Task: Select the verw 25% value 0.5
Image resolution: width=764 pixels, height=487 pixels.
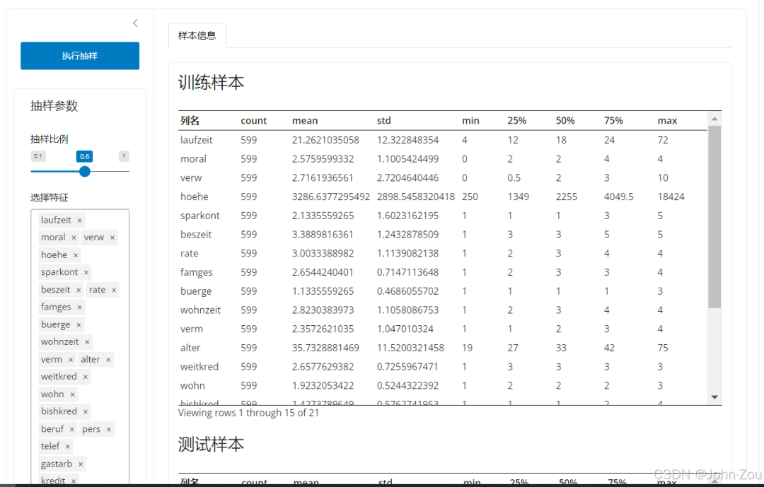Action: click(514, 177)
